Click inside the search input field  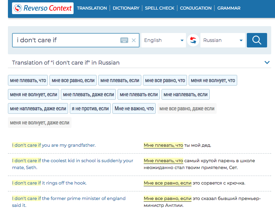(x=65, y=40)
